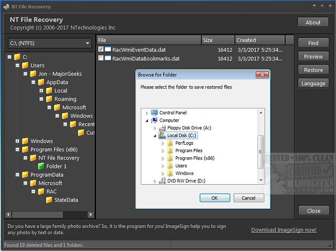Screen dimensions: 336x251
Task: Click the Preview button
Action: pos(313,56)
